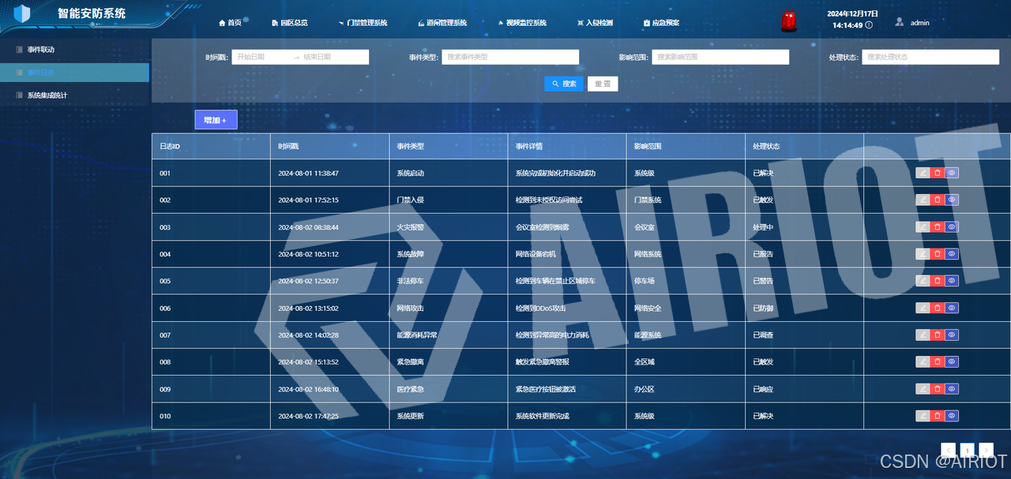Open 门禁管理系统 in top navigation

click(x=363, y=23)
